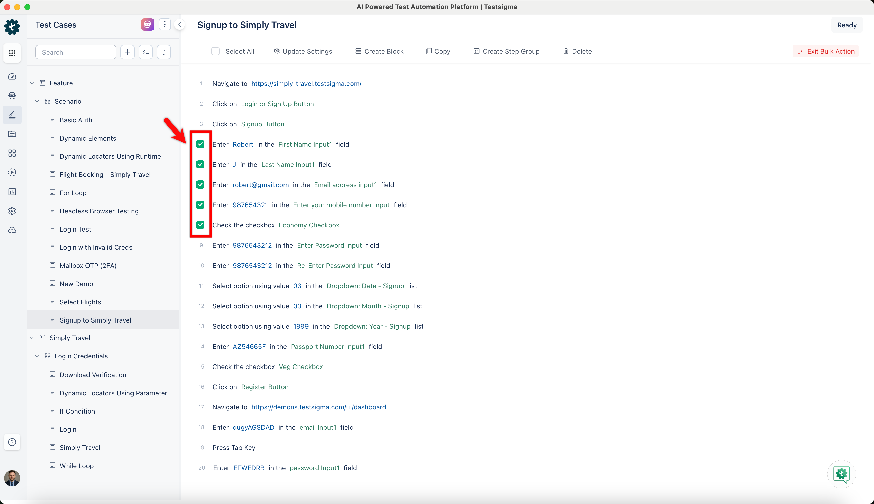Click the Create Step Group icon

476,51
